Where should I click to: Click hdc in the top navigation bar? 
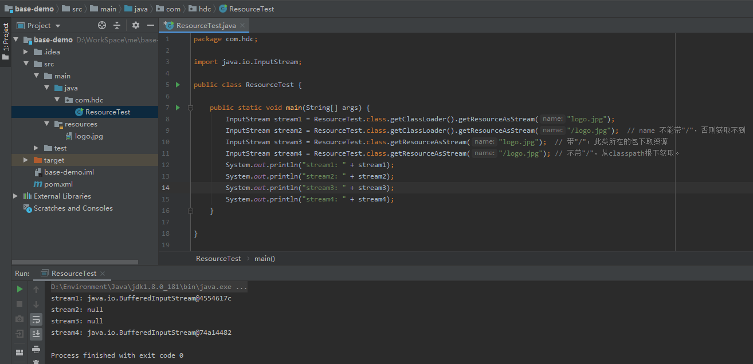pos(199,9)
